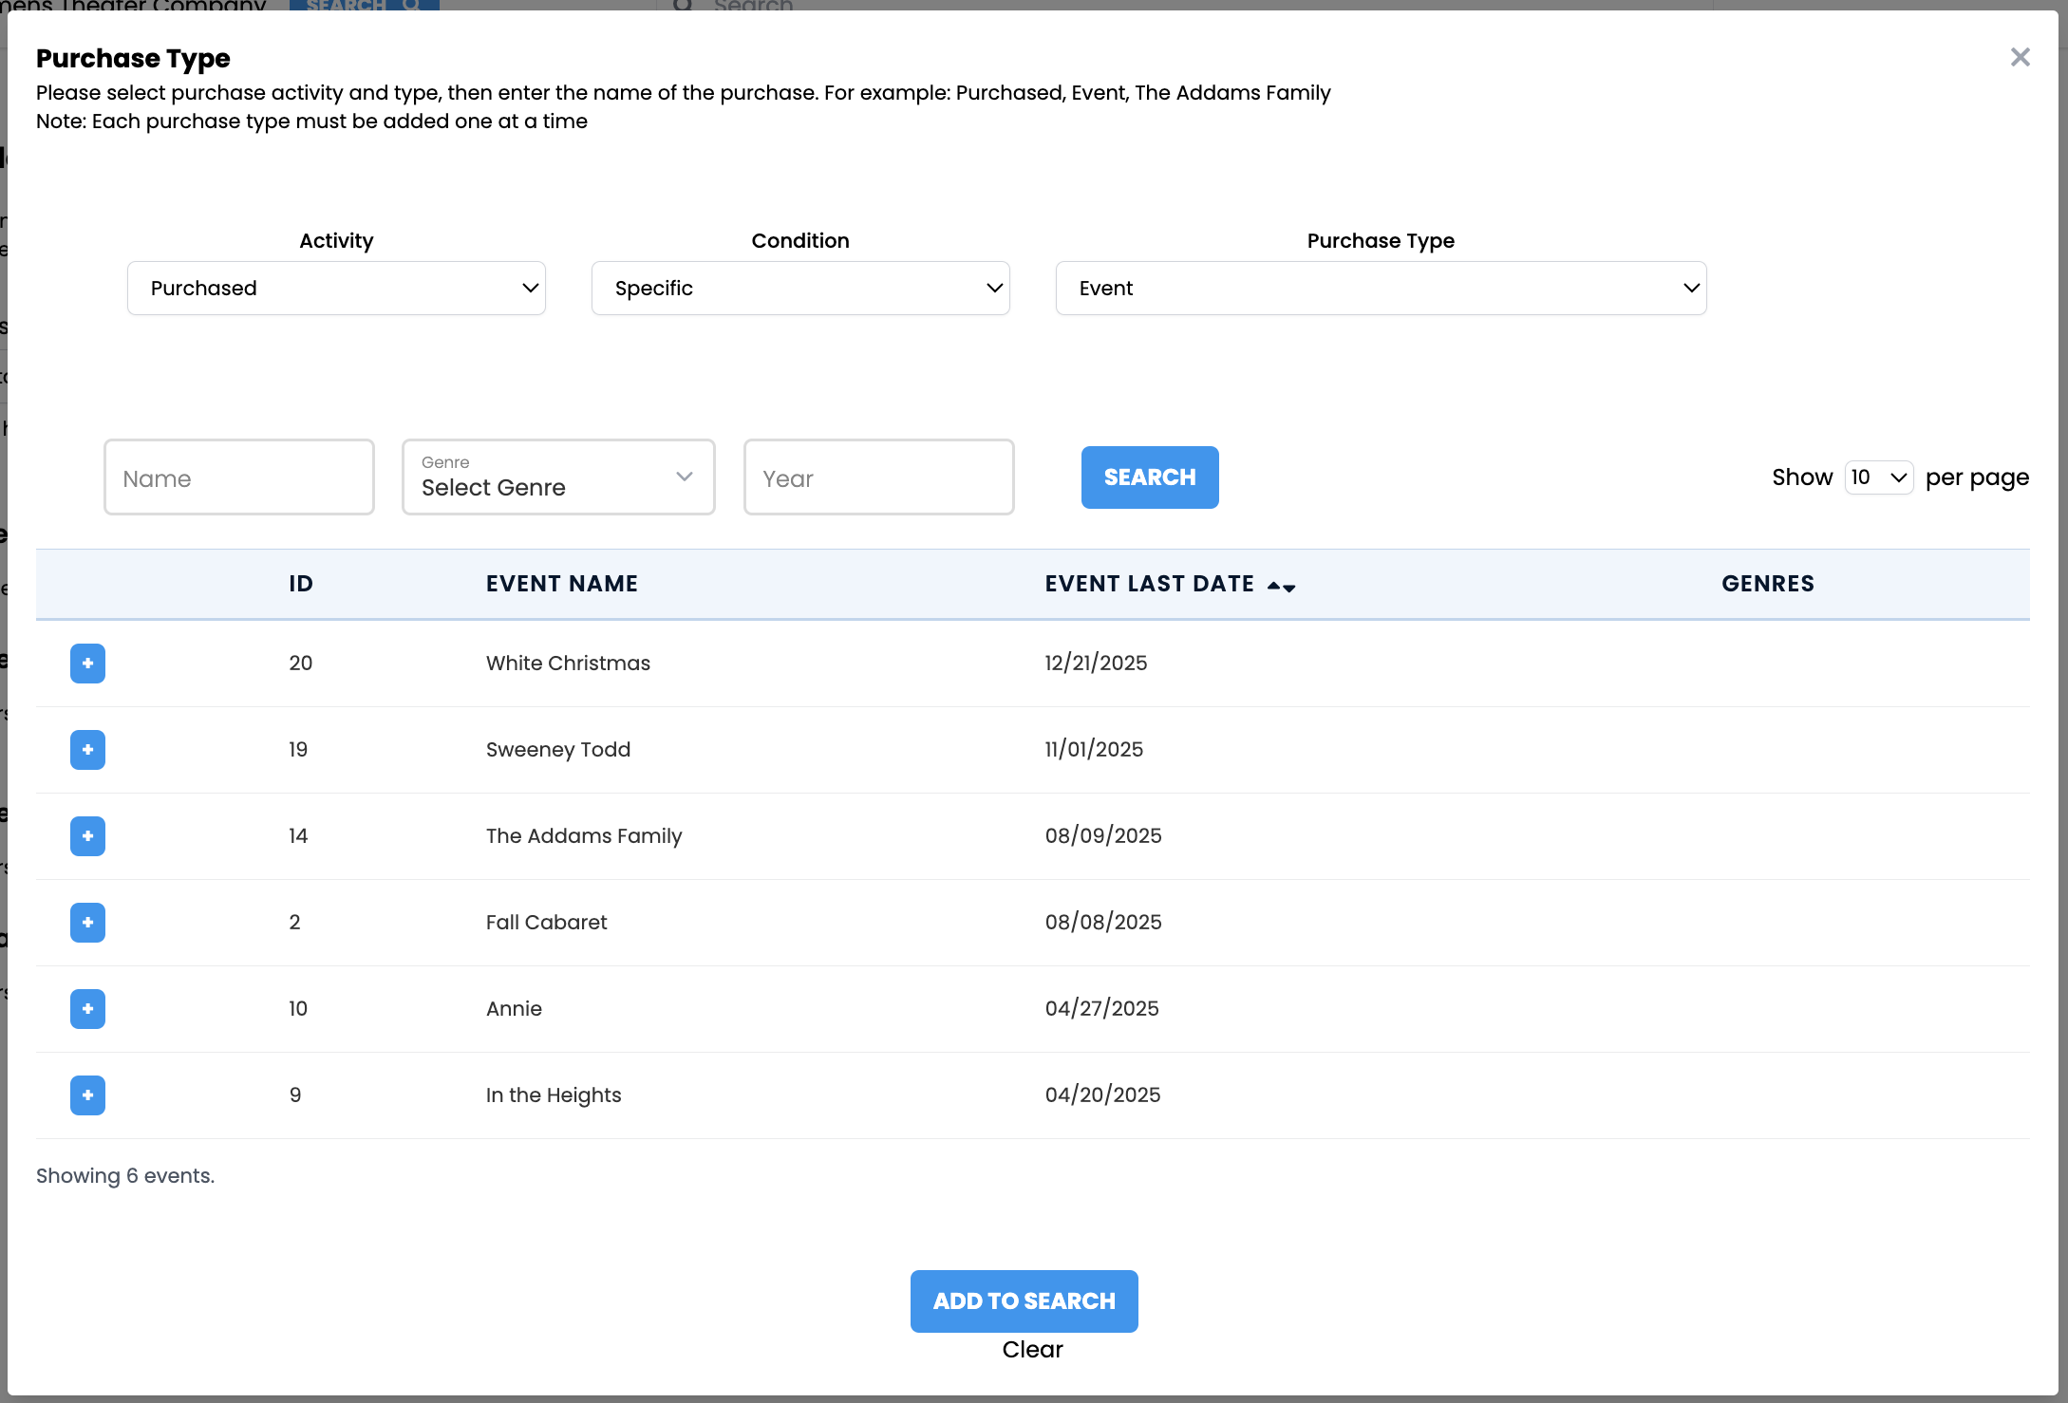Change the Show per page count dropdown
Viewport: 2068px width, 1403px height.
click(1877, 477)
